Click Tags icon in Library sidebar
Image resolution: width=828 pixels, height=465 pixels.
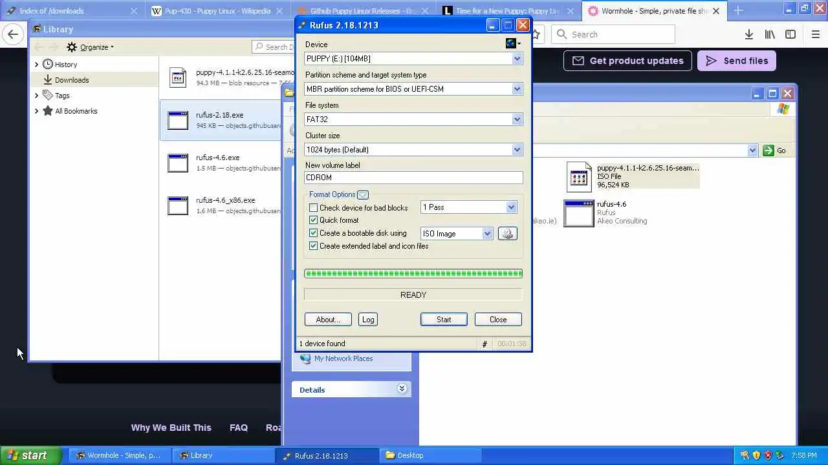tap(48, 96)
